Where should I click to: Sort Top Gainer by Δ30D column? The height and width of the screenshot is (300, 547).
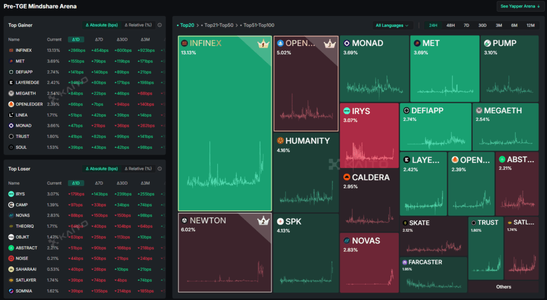pos(122,40)
